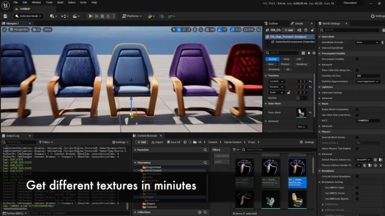Expand the Collections section in Content Browser
The height and width of the screenshot is (216, 385).
135,212
